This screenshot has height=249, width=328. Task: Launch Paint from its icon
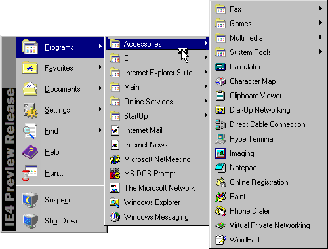tap(220, 197)
